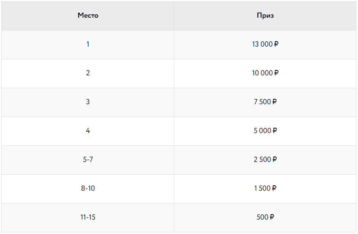
Task: Click the 10 000 prize amount
Action: (262, 73)
